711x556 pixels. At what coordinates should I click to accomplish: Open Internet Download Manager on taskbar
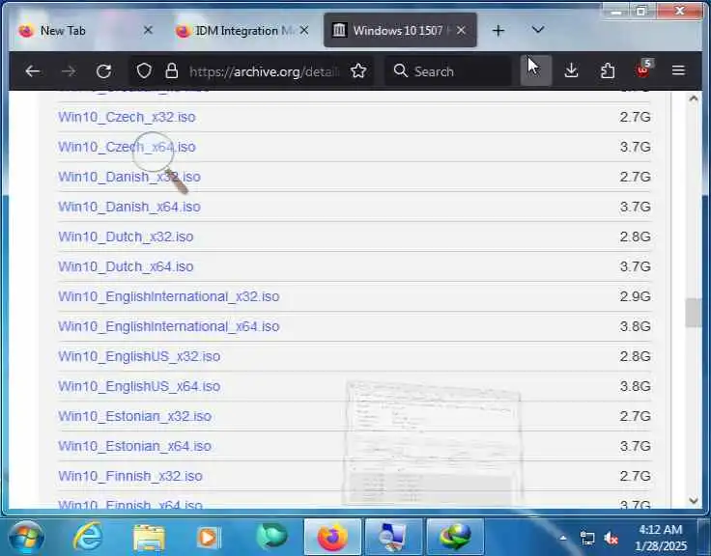point(455,538)
